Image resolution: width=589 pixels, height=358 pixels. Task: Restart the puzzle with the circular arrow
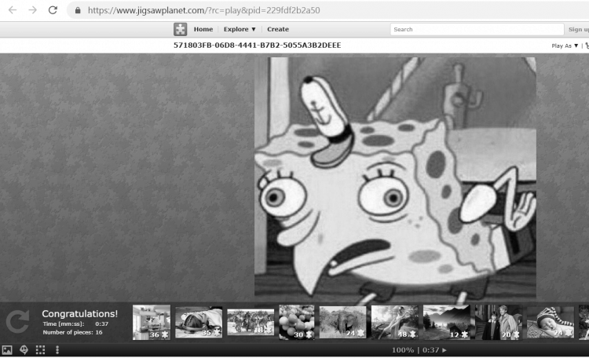coord(17,322)
